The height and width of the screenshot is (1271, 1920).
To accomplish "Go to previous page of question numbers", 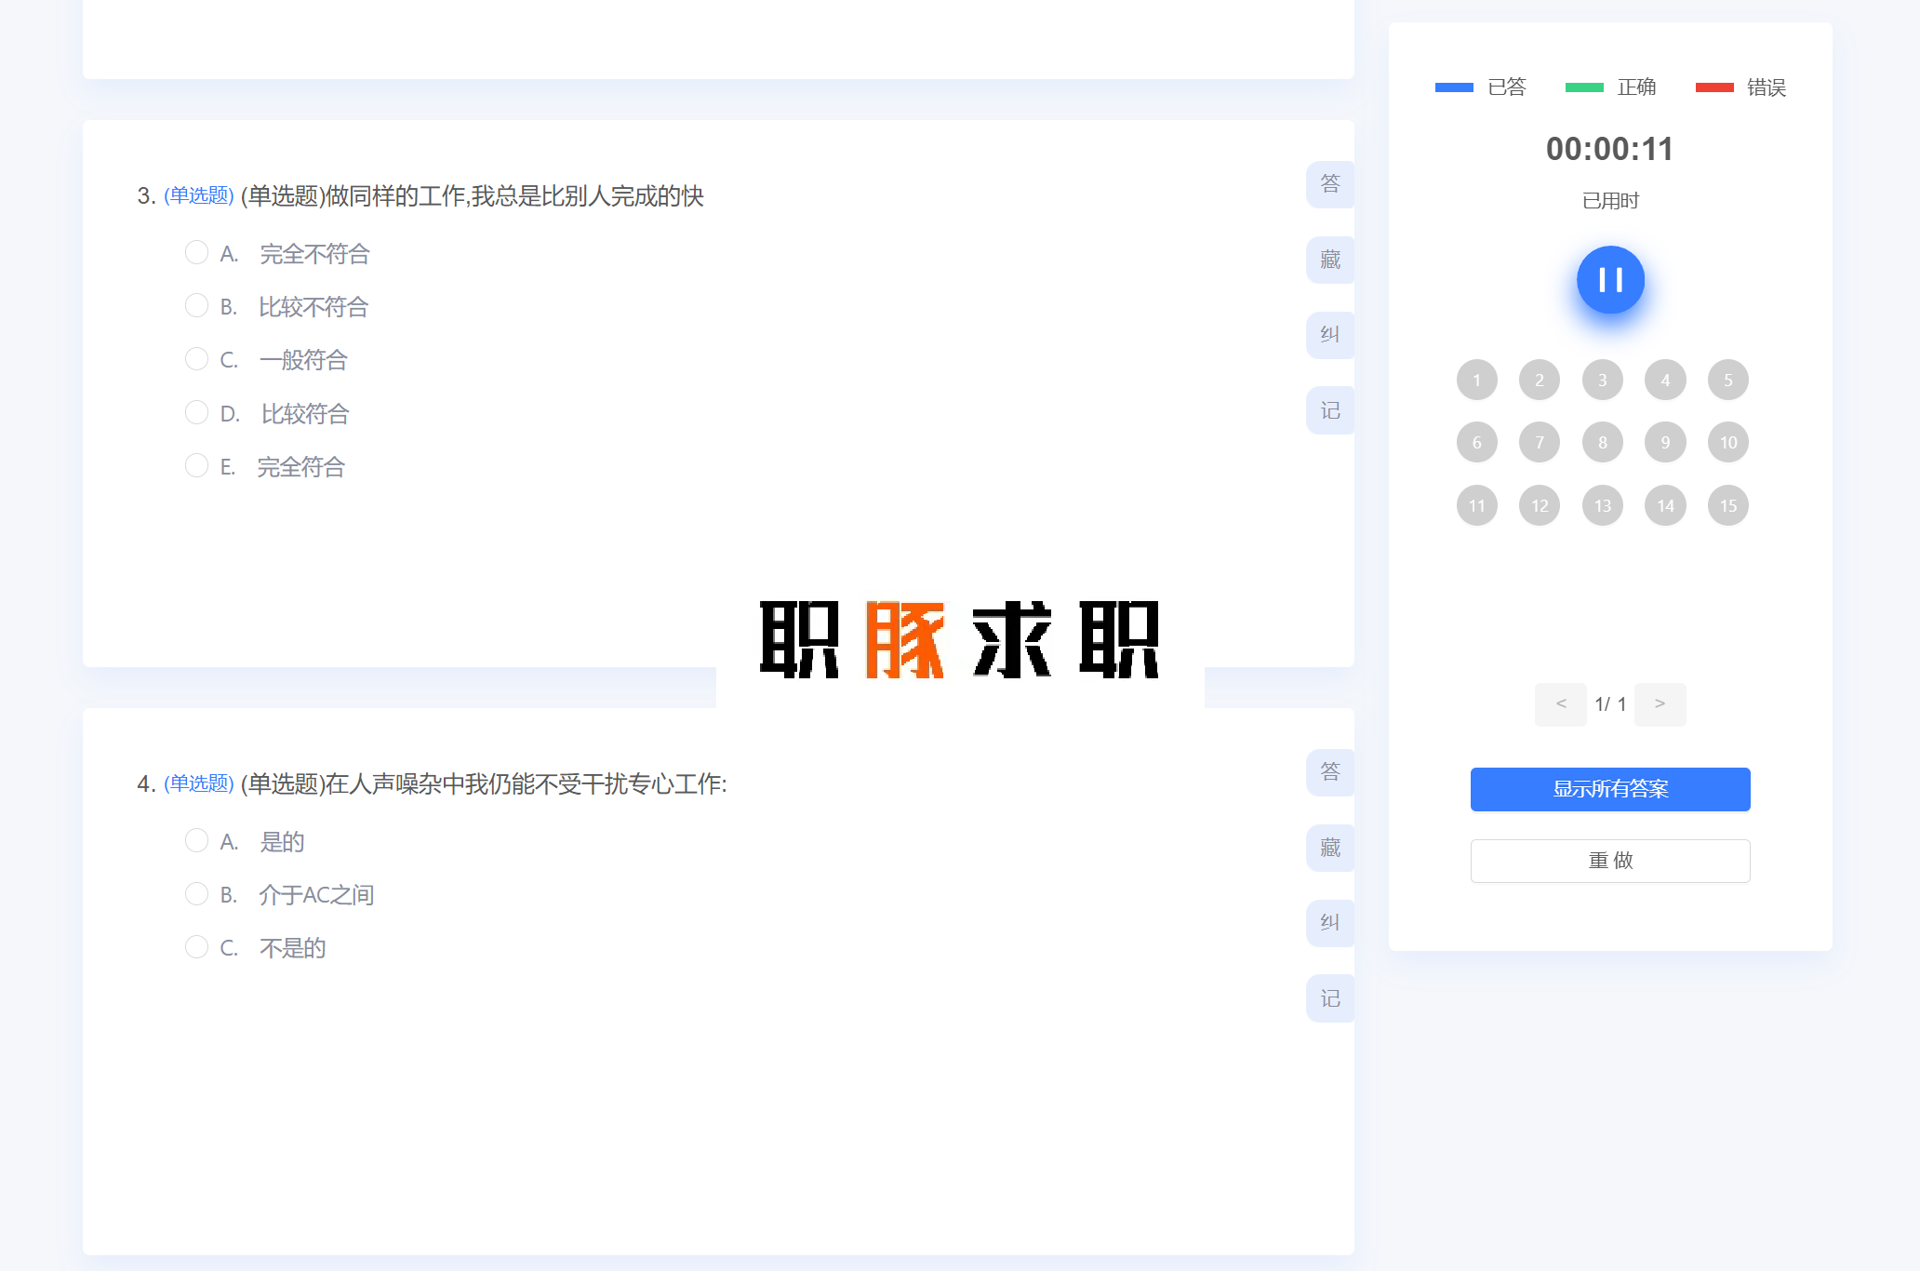I will tap(1561, 703).
